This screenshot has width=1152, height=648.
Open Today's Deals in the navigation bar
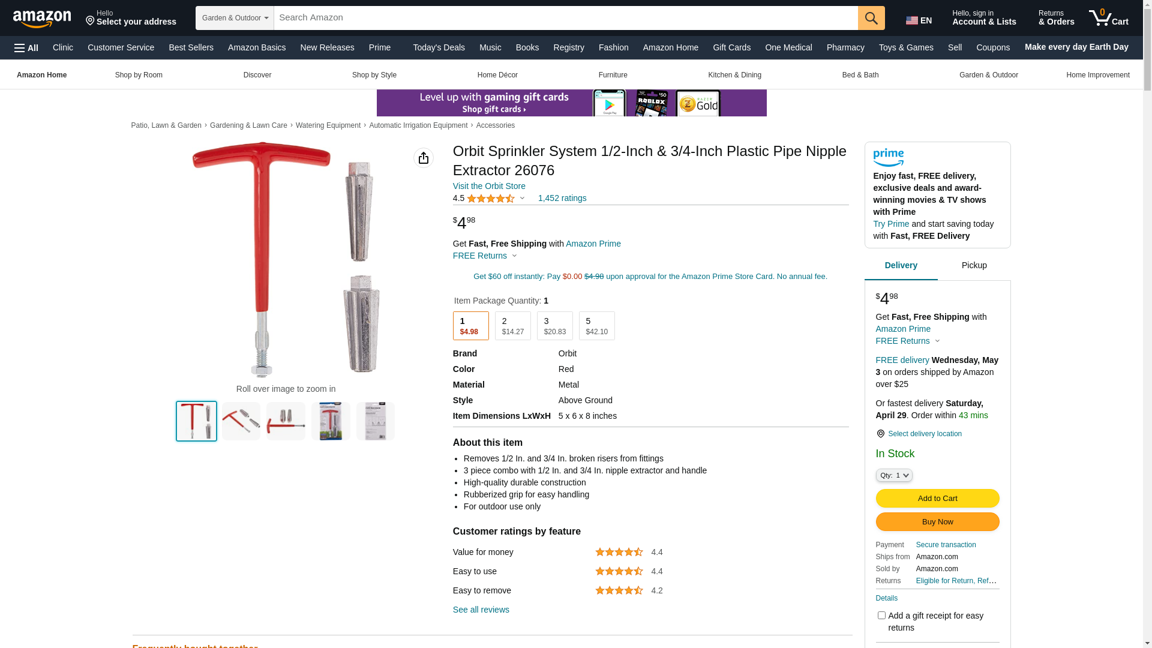click(439, 47)
